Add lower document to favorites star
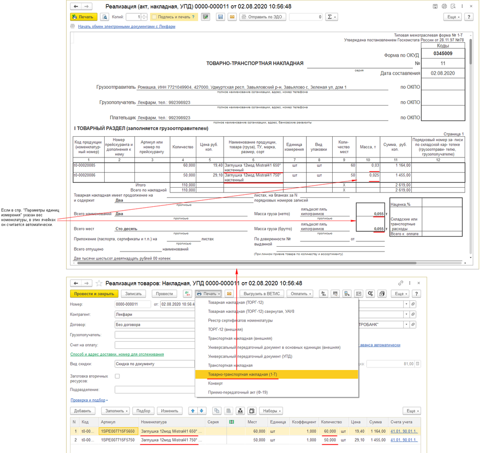Image resolution: width=480 pixels, height=453 pixels. [x=99, y=283]
